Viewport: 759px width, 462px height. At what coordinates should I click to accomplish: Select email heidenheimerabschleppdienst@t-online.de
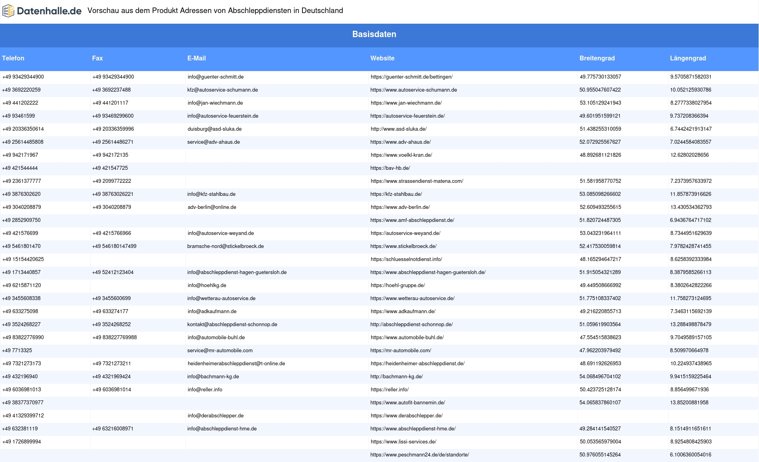pyautogui.click(x=236, y=364)
